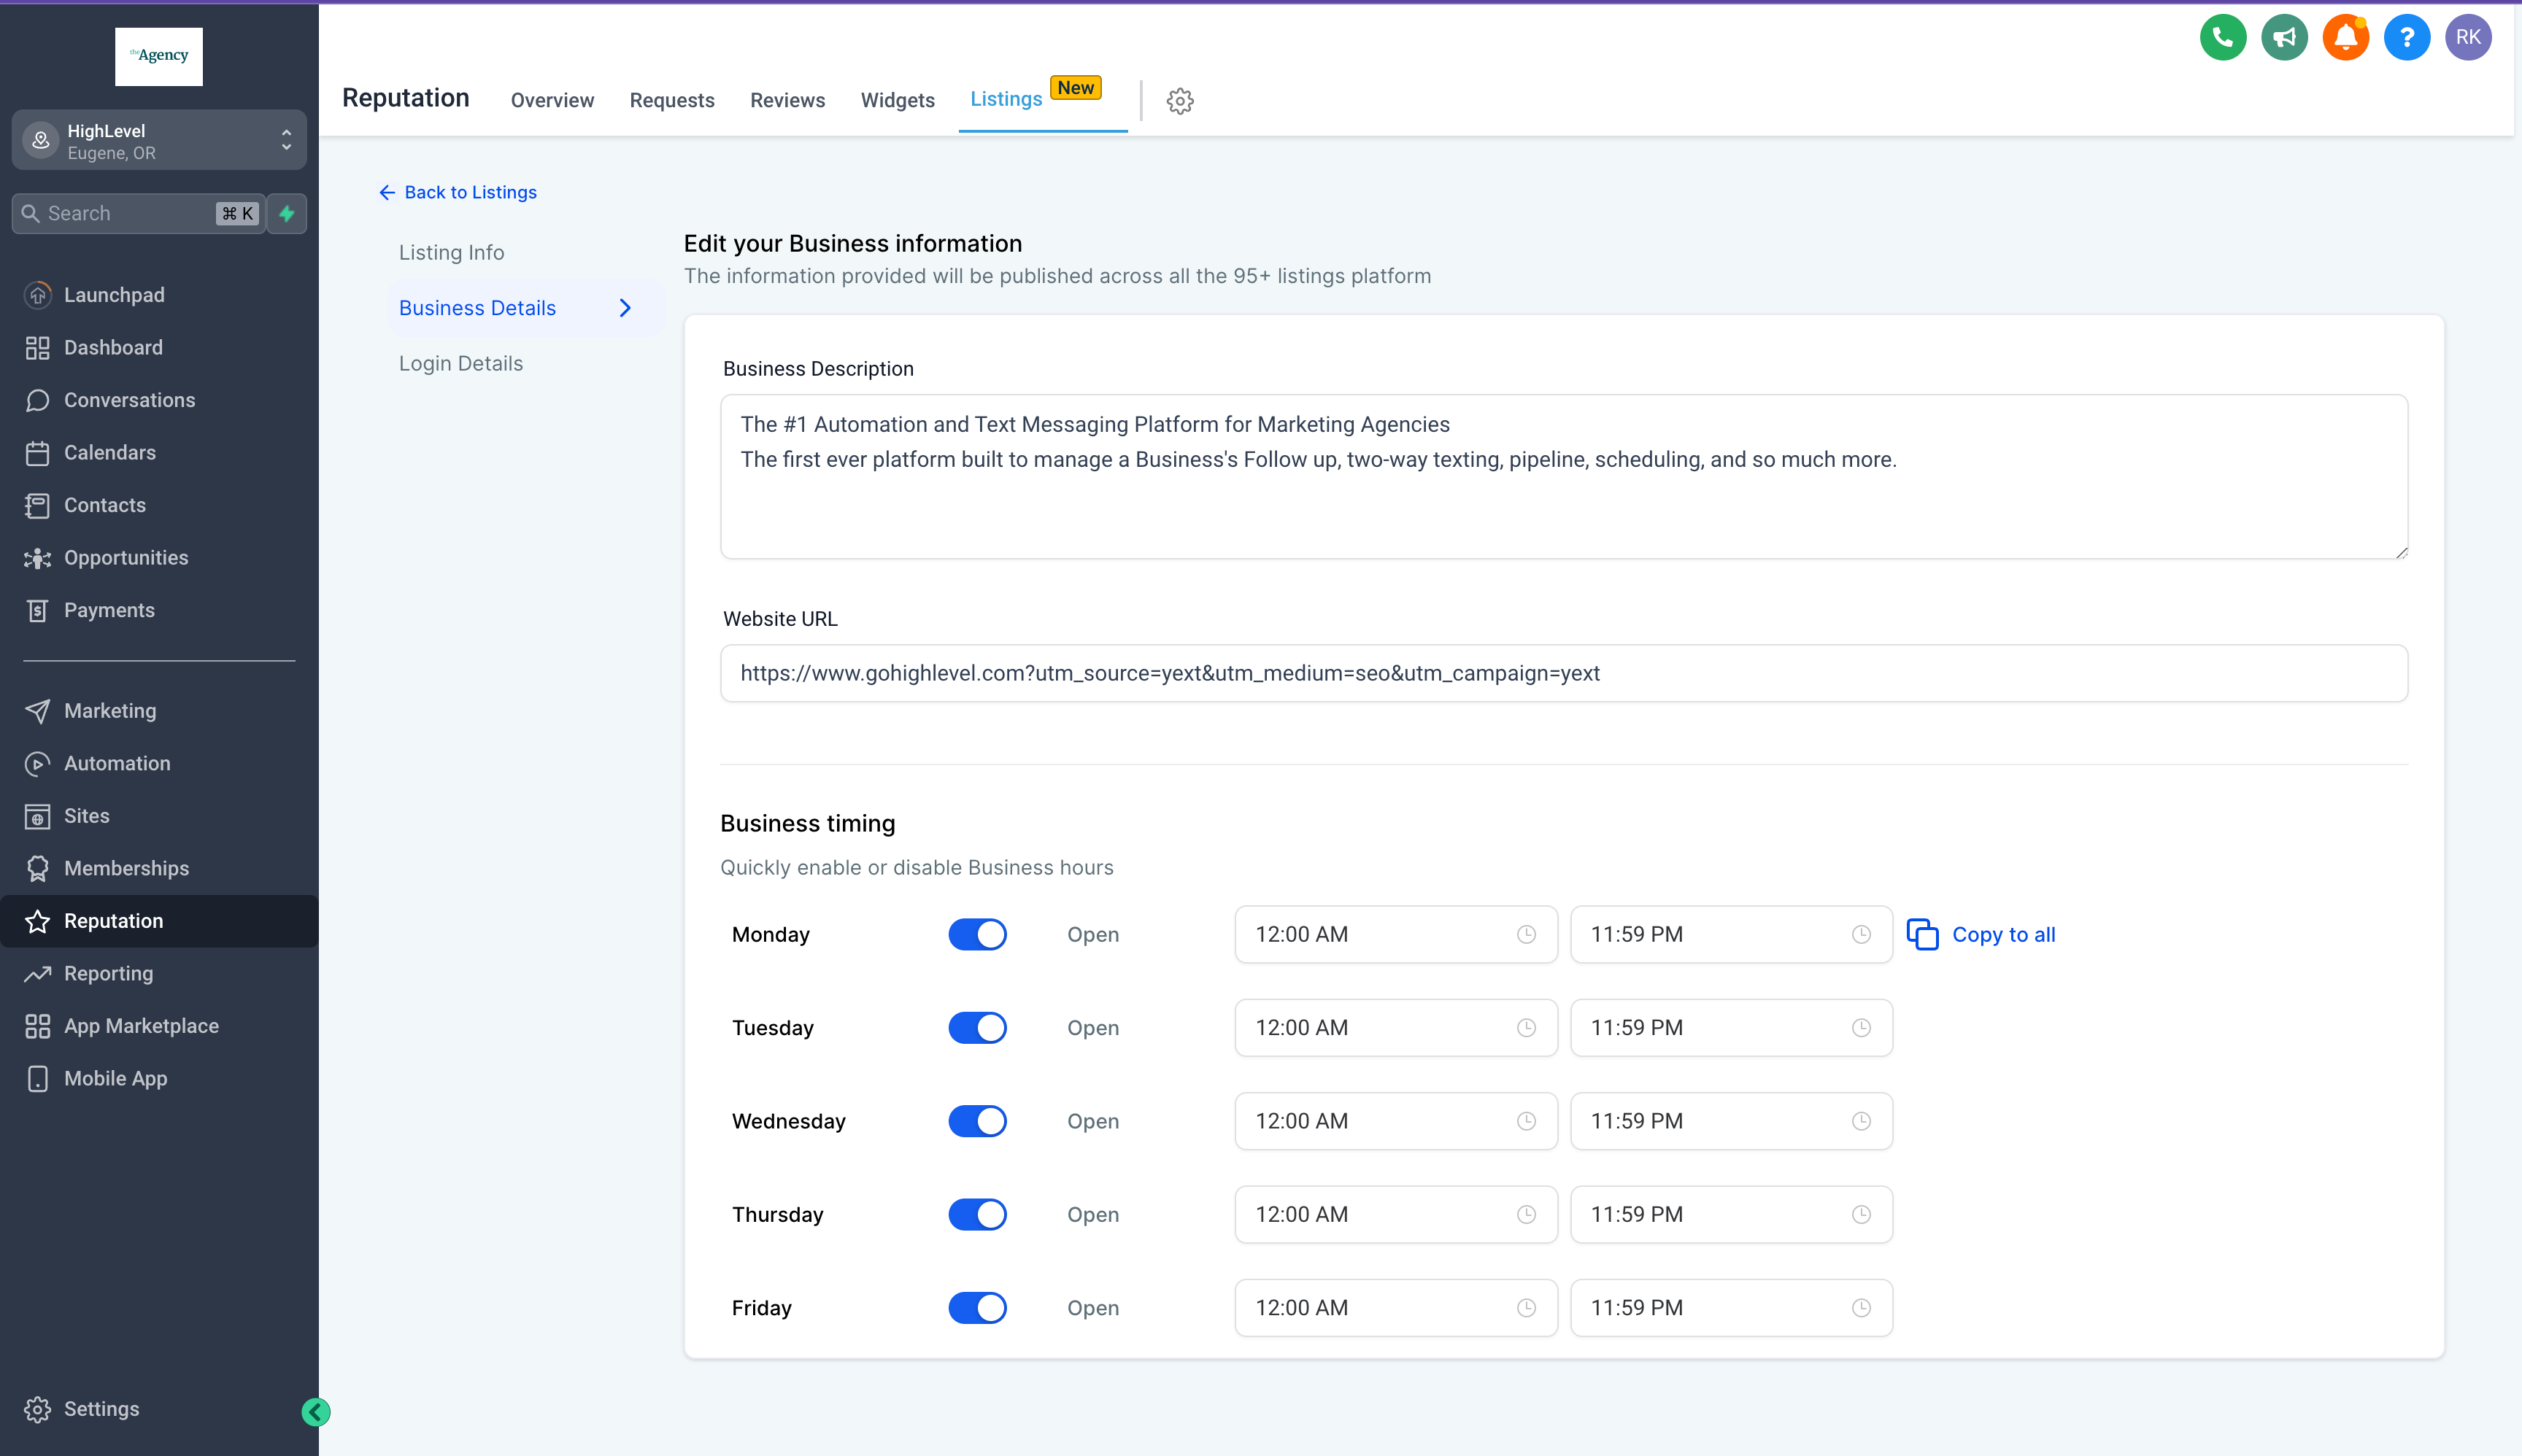2522x1456 pixels.
Task: Click the sidebar Settings gear icon
Action: pos(37,1409)
